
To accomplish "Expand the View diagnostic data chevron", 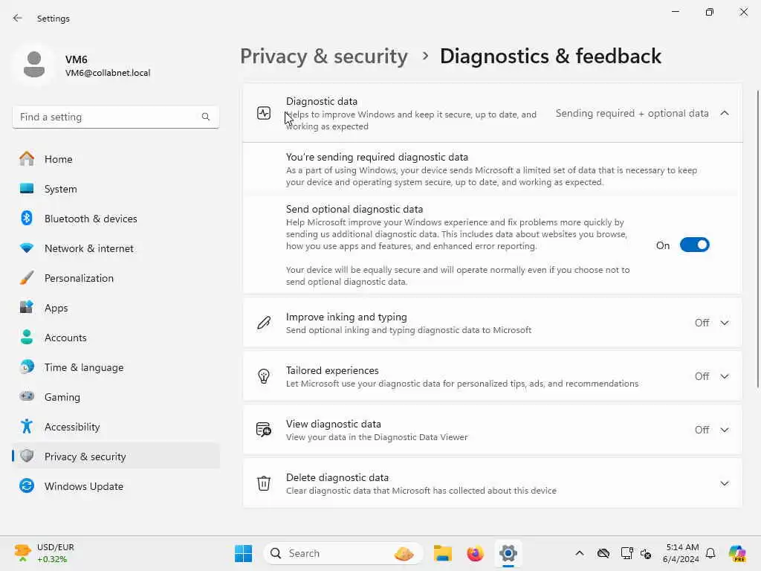I will click(725, 430).
